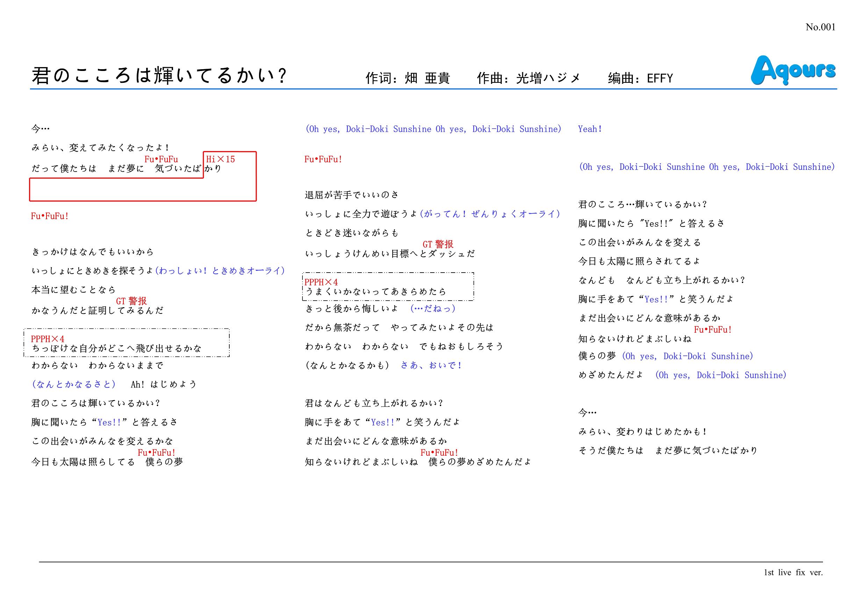867x613 pixels.
Task: Click the standalone red Fu•FuFu! in left column
Action: click(50, 216)
